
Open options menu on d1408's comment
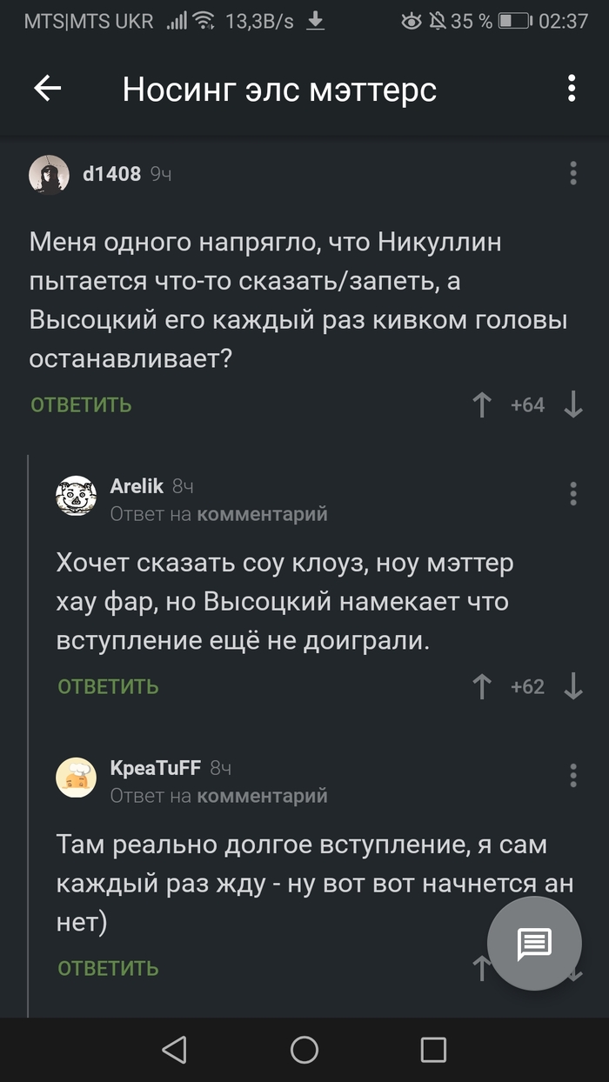pyautogui.click(x=572, y=173)
